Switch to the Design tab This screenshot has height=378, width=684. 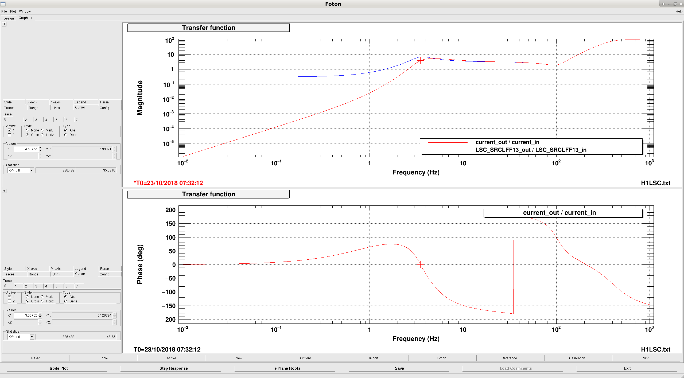pyautogui.click(x=9, y=18)
